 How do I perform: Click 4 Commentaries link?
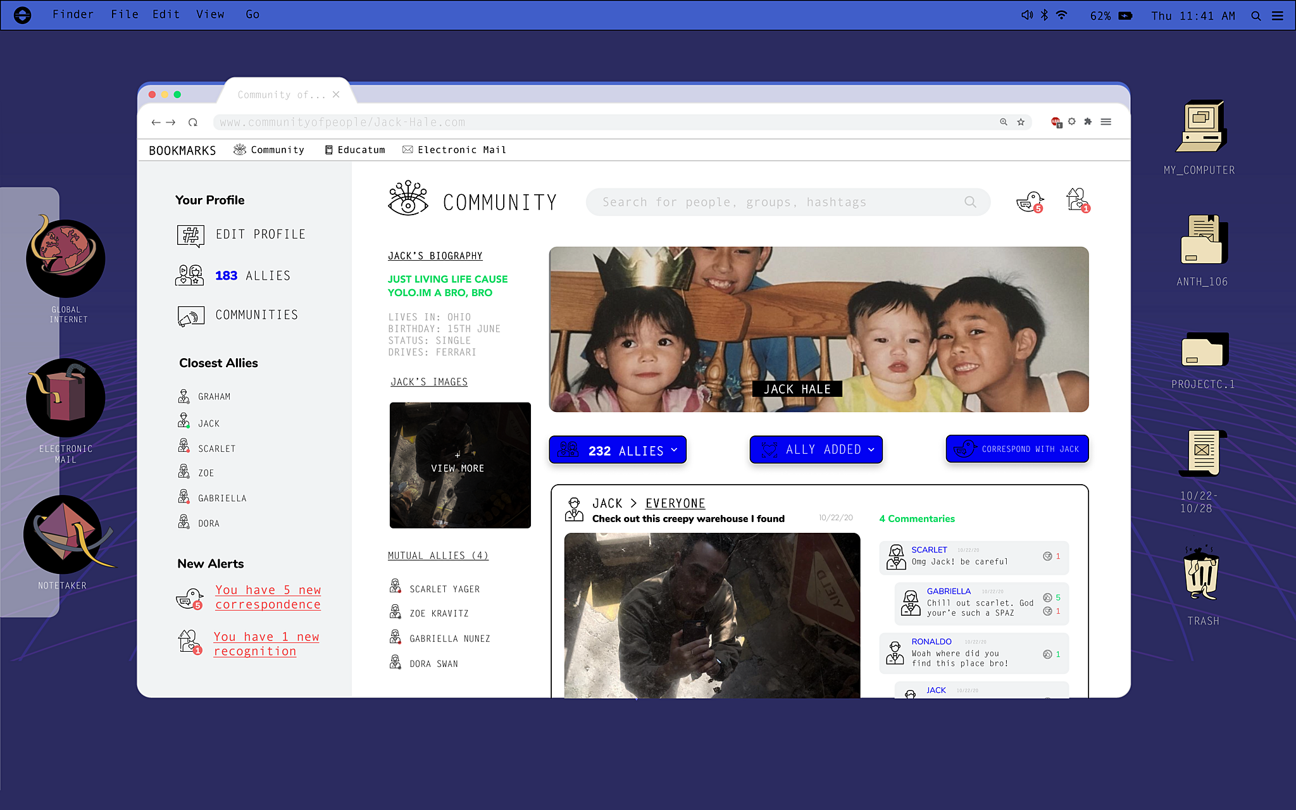point(917,519)
